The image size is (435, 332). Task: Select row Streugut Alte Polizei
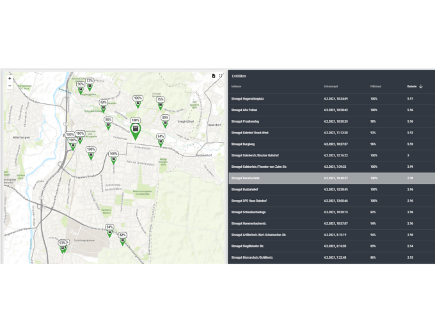click(x=331, y=110)
